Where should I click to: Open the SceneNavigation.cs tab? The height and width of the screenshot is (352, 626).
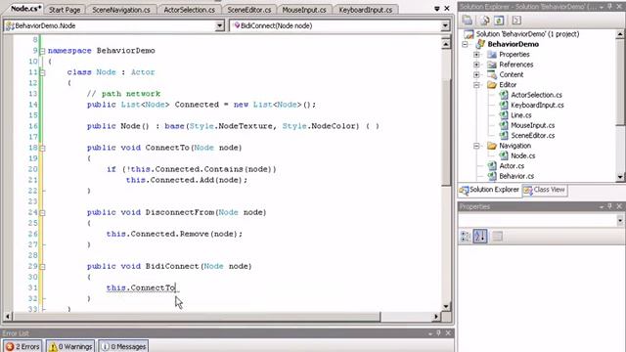tap(121, 10)
